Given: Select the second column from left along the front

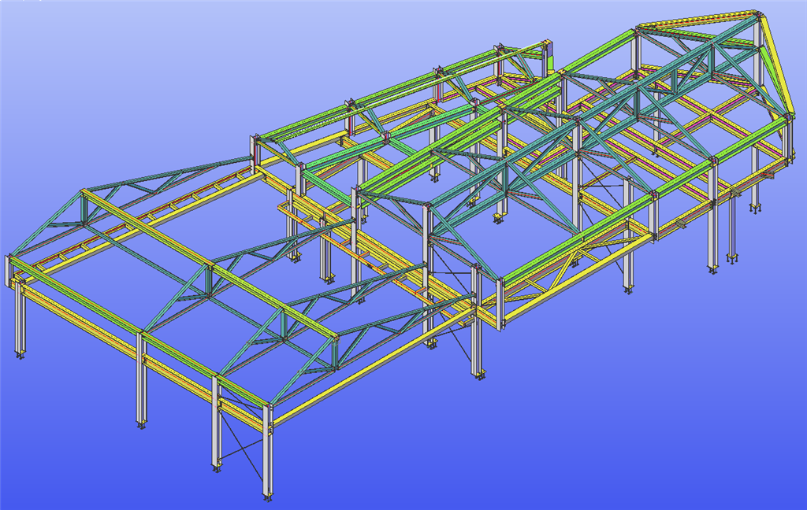Looking at the screenshot, I should pyautogui.click(x=142, y=386).
